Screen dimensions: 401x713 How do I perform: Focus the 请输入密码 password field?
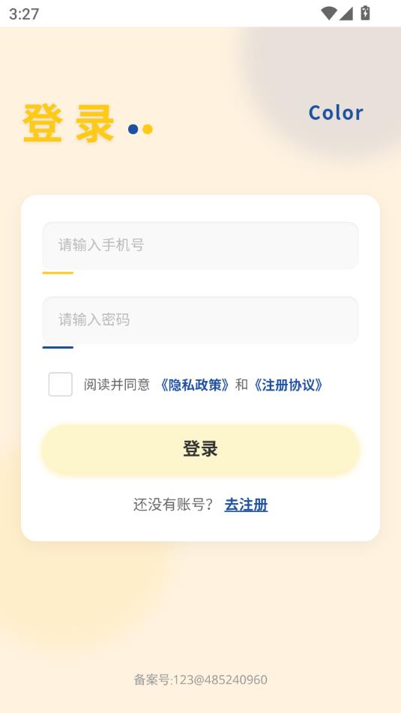pos(201,319)
